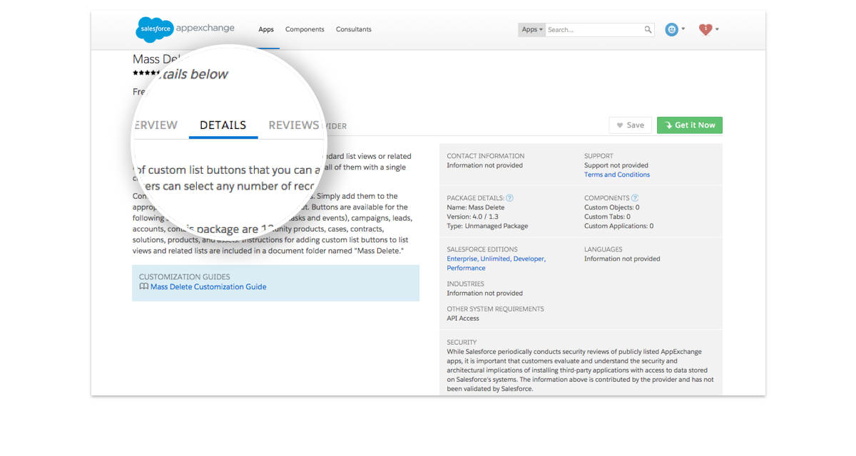Switch to the magnified REVIEWS tab
Viewport: 856px width, 456px height.
click(x=294, y=125)
